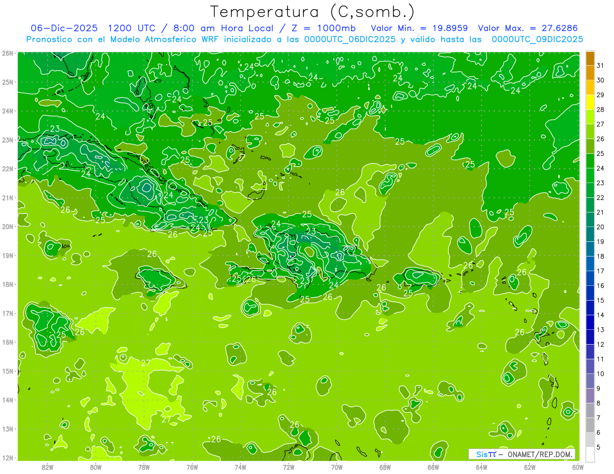Click the "29" label on the color scale
This screenshot has height=474, width=614.
[x=600, y=95]
